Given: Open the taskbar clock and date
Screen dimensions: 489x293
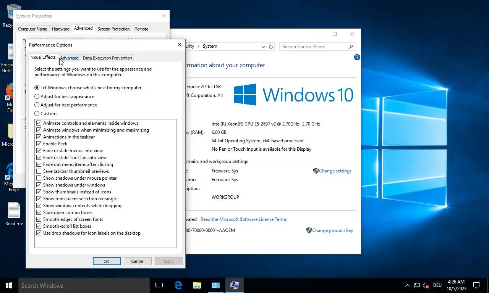Looking at the screenshot, I should click(x=457, y=285).
